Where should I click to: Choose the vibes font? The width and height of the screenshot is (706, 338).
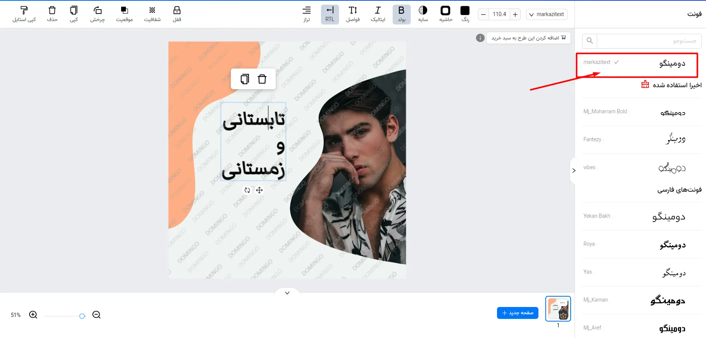pos(642,168)
